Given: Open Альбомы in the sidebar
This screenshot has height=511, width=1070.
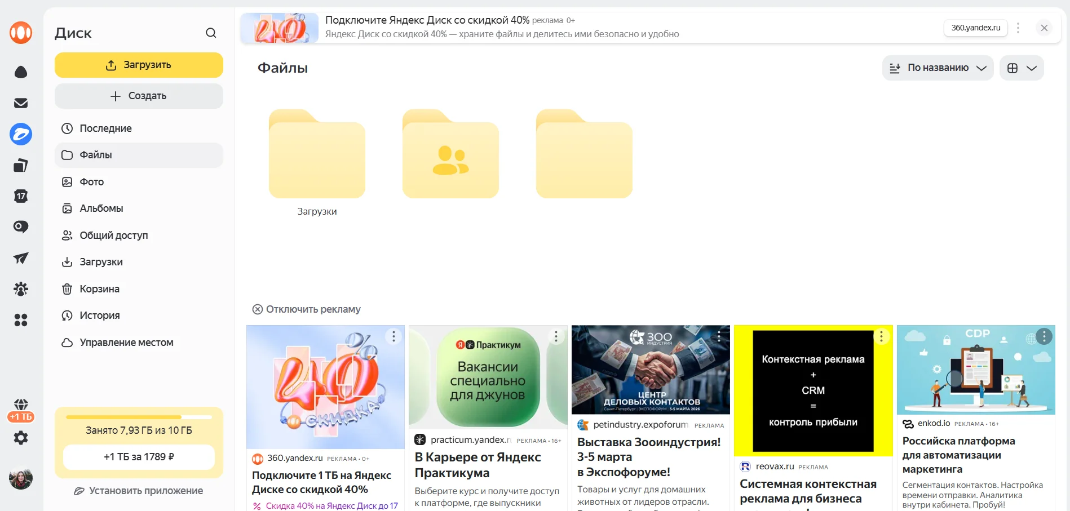Looking at the screenshot, I should pos(139,208).
